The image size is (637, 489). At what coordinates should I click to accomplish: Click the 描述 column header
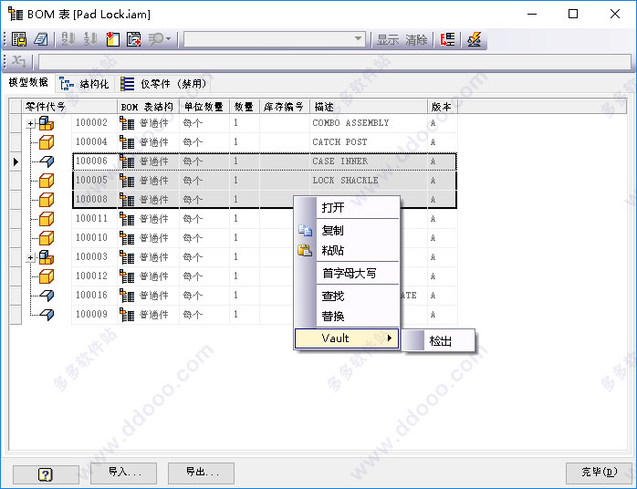(369, 107)
